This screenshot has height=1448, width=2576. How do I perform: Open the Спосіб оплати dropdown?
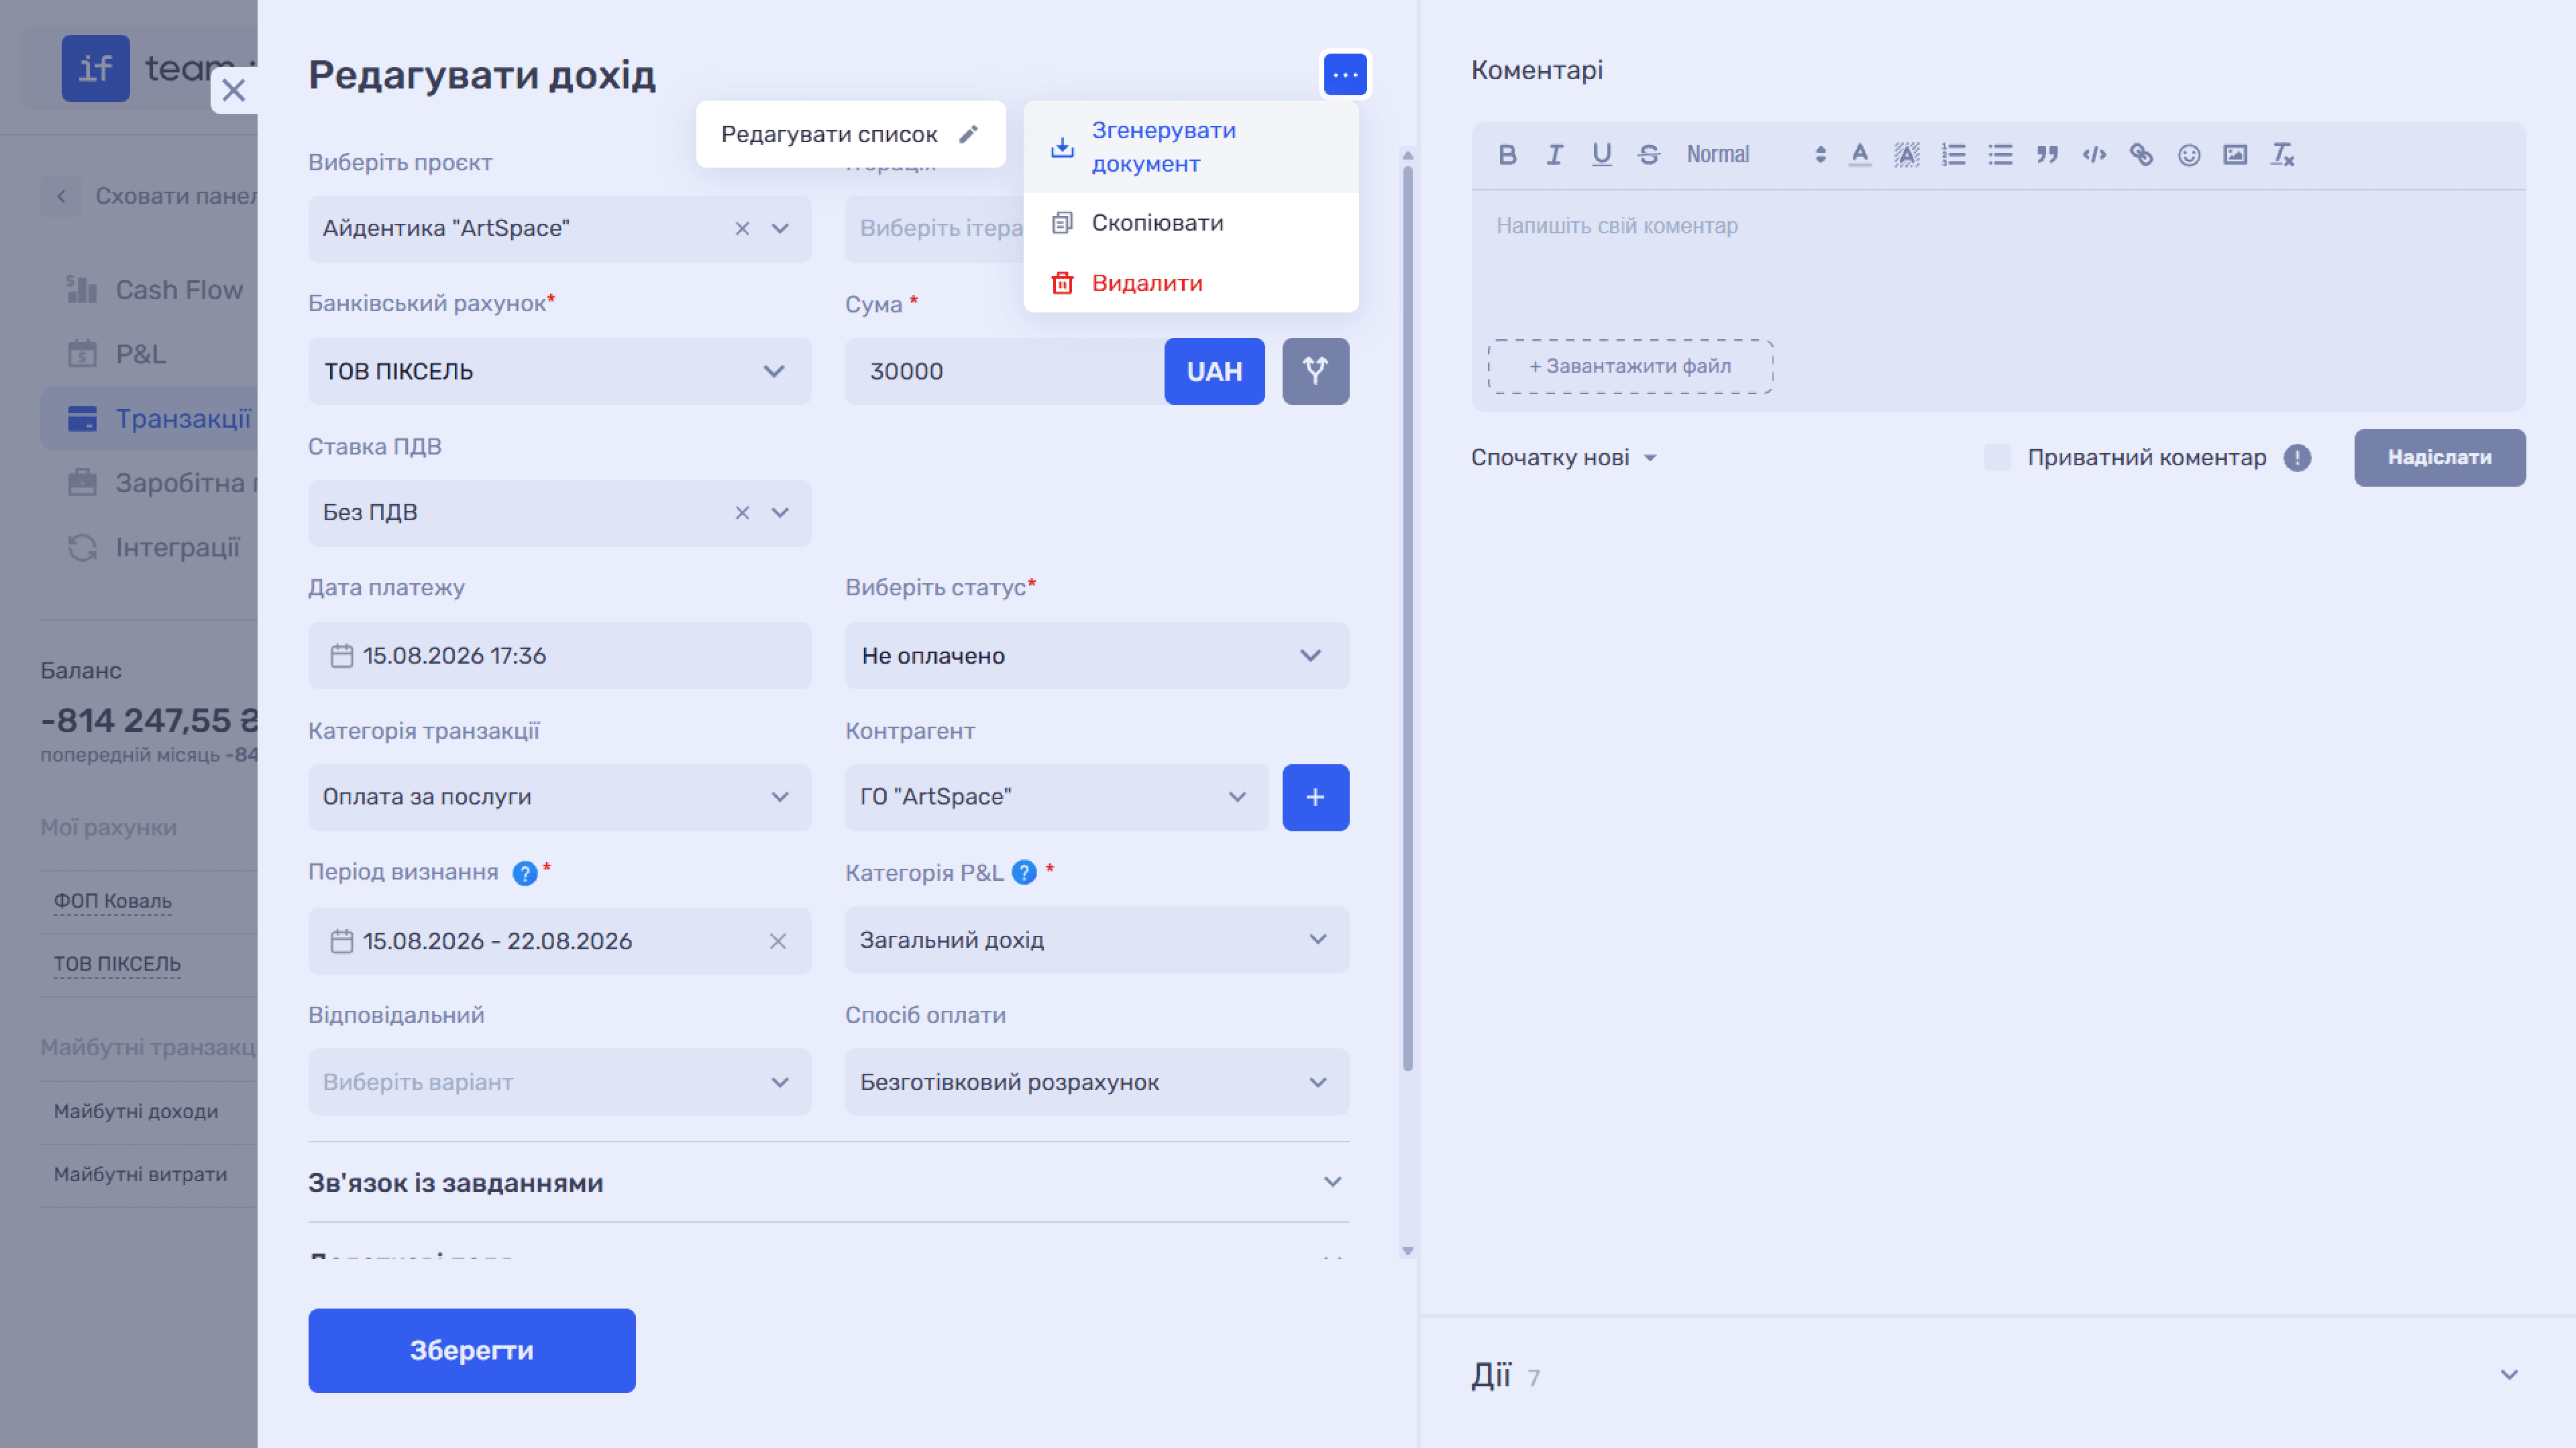click(x=1096, y=1082)
